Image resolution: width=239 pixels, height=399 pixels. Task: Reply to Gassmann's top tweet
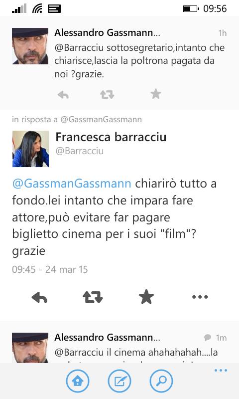tap(63, 95)
